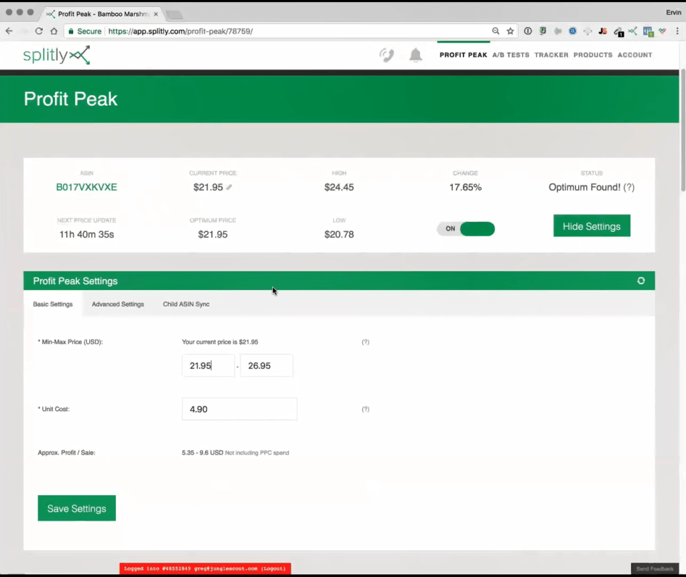Select the Basic Settings tab
686x577 pixels.
(53, 304)
